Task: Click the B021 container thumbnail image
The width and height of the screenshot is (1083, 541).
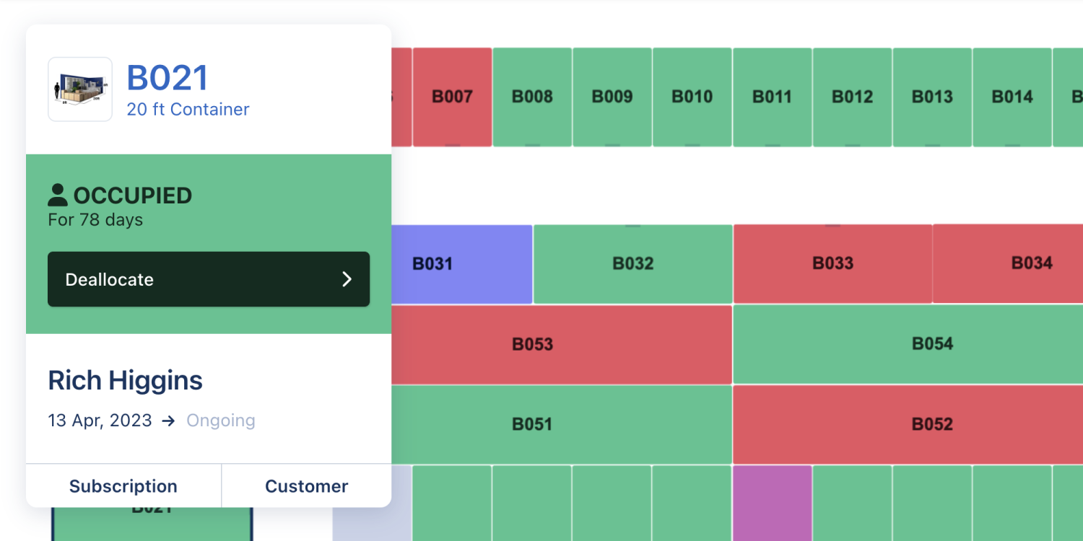Action: point(80,89)
